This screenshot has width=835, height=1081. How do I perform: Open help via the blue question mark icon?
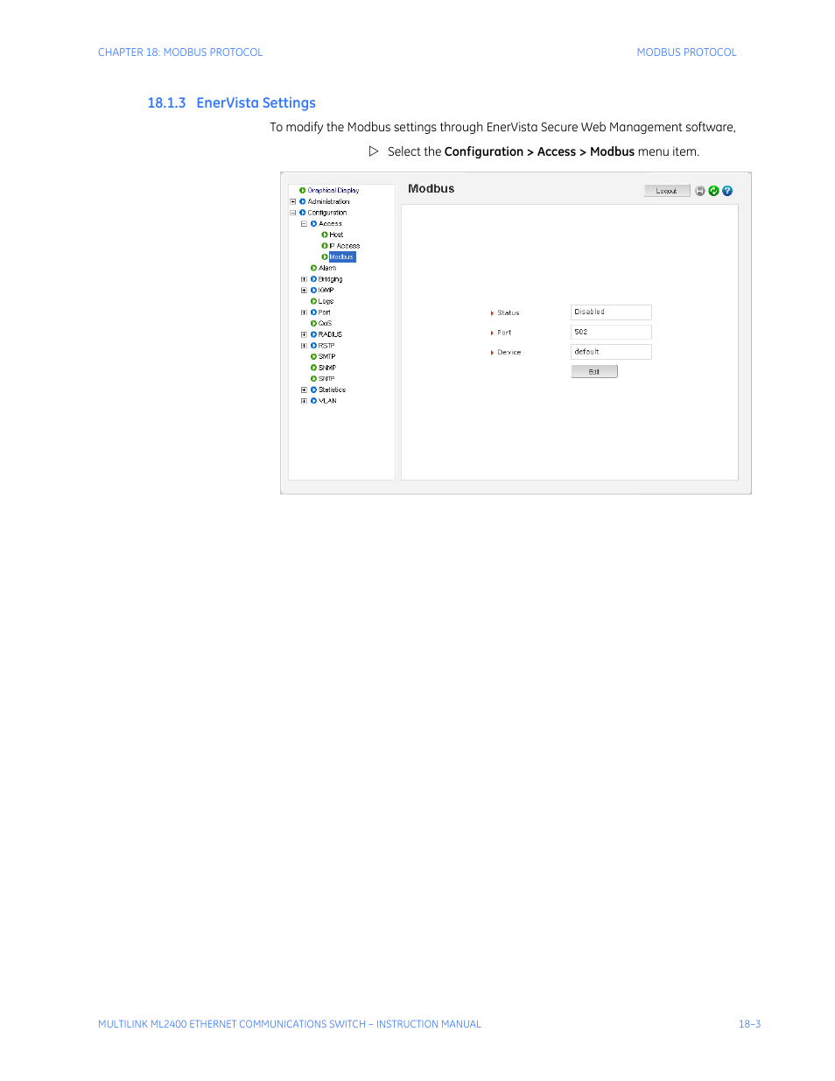tap(727, 191)
